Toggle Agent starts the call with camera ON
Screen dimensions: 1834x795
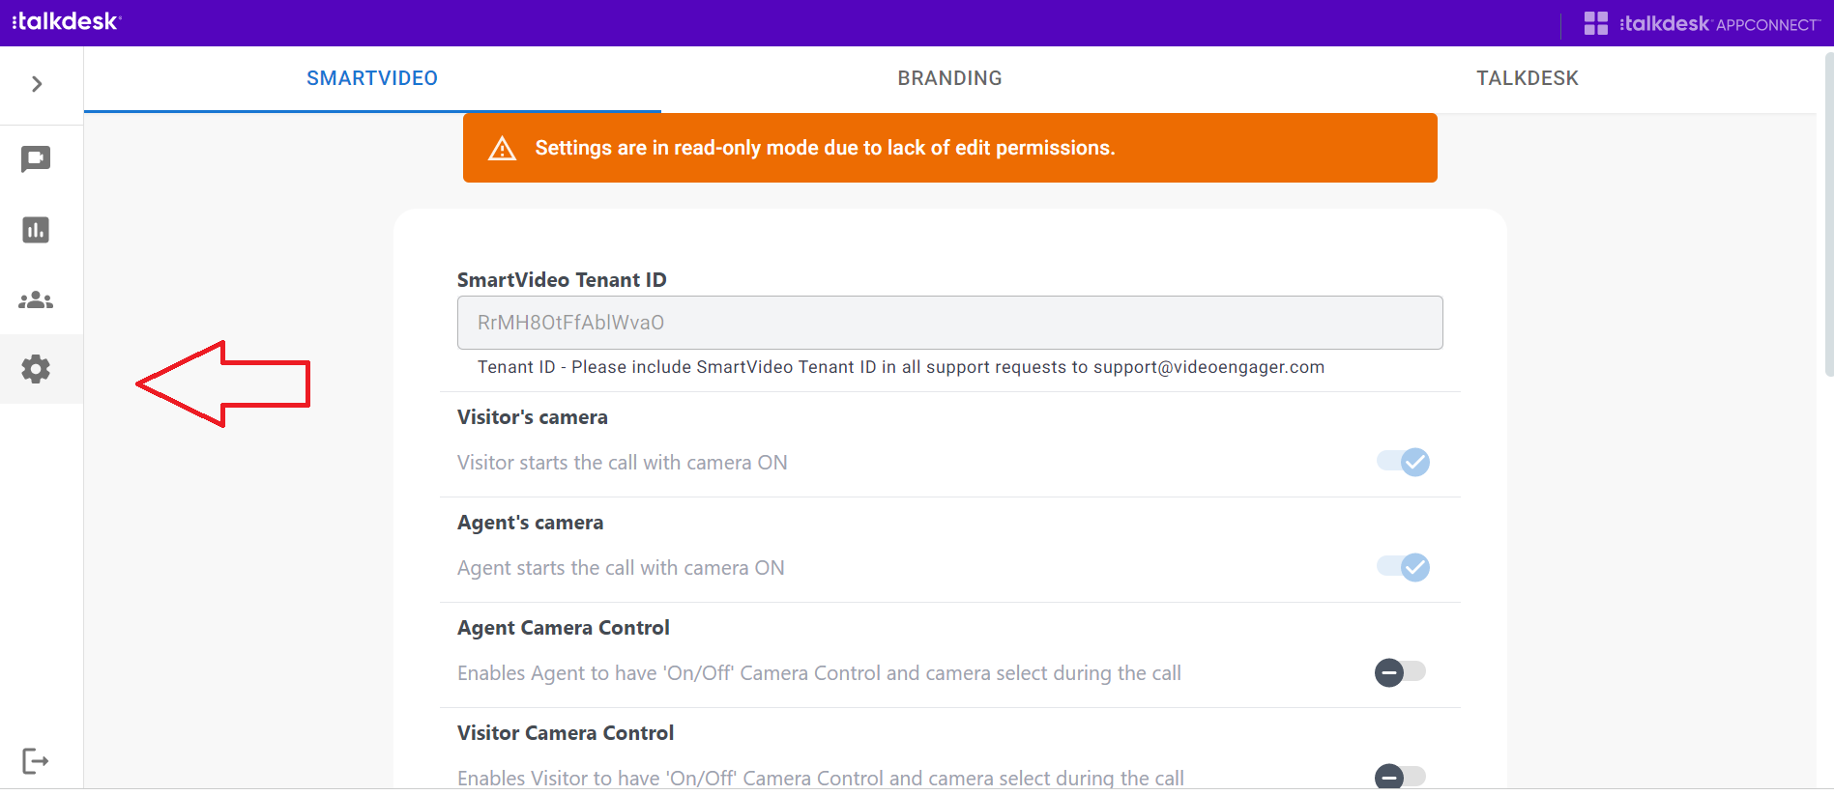pyautogui.click(x=1403, y=567)
